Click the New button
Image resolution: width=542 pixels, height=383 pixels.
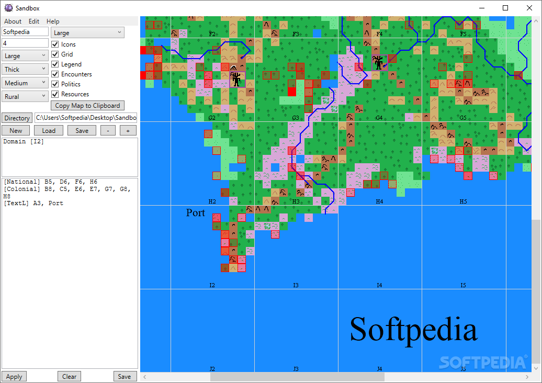tap(16, 131)
